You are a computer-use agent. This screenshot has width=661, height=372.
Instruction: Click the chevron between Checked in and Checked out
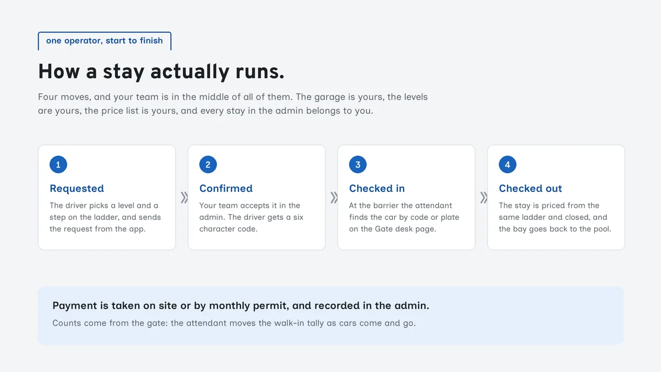[484, 197]
